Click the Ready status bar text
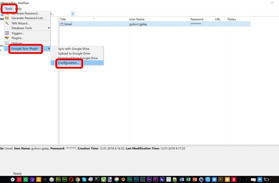Image resolution: width=279 pixels, height=183 pixels. point(18,173)
